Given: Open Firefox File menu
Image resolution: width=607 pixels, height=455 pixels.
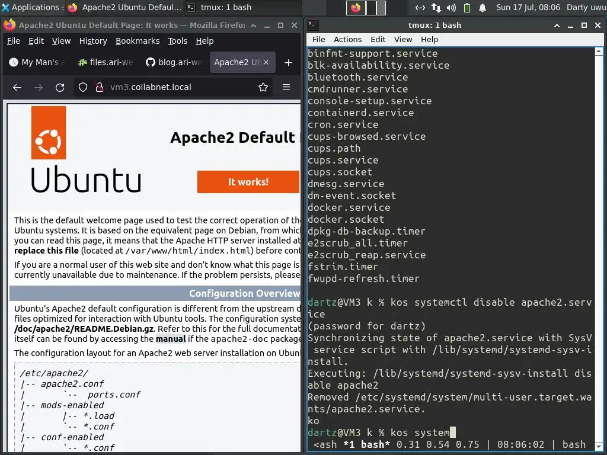Looking at the screenshot, I should tap(14, 41).
